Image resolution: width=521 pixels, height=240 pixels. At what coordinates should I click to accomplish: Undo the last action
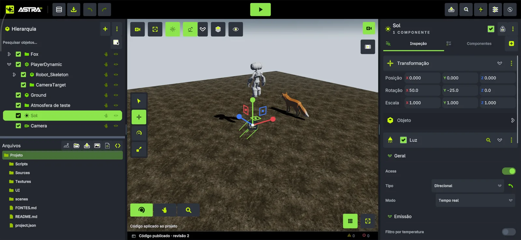(90, 9)
